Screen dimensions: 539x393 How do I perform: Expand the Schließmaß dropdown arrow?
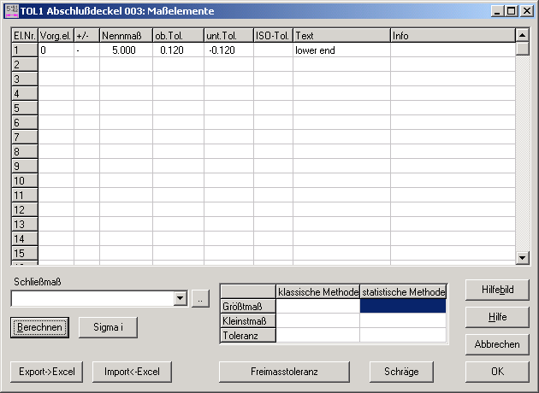(180, 298)
